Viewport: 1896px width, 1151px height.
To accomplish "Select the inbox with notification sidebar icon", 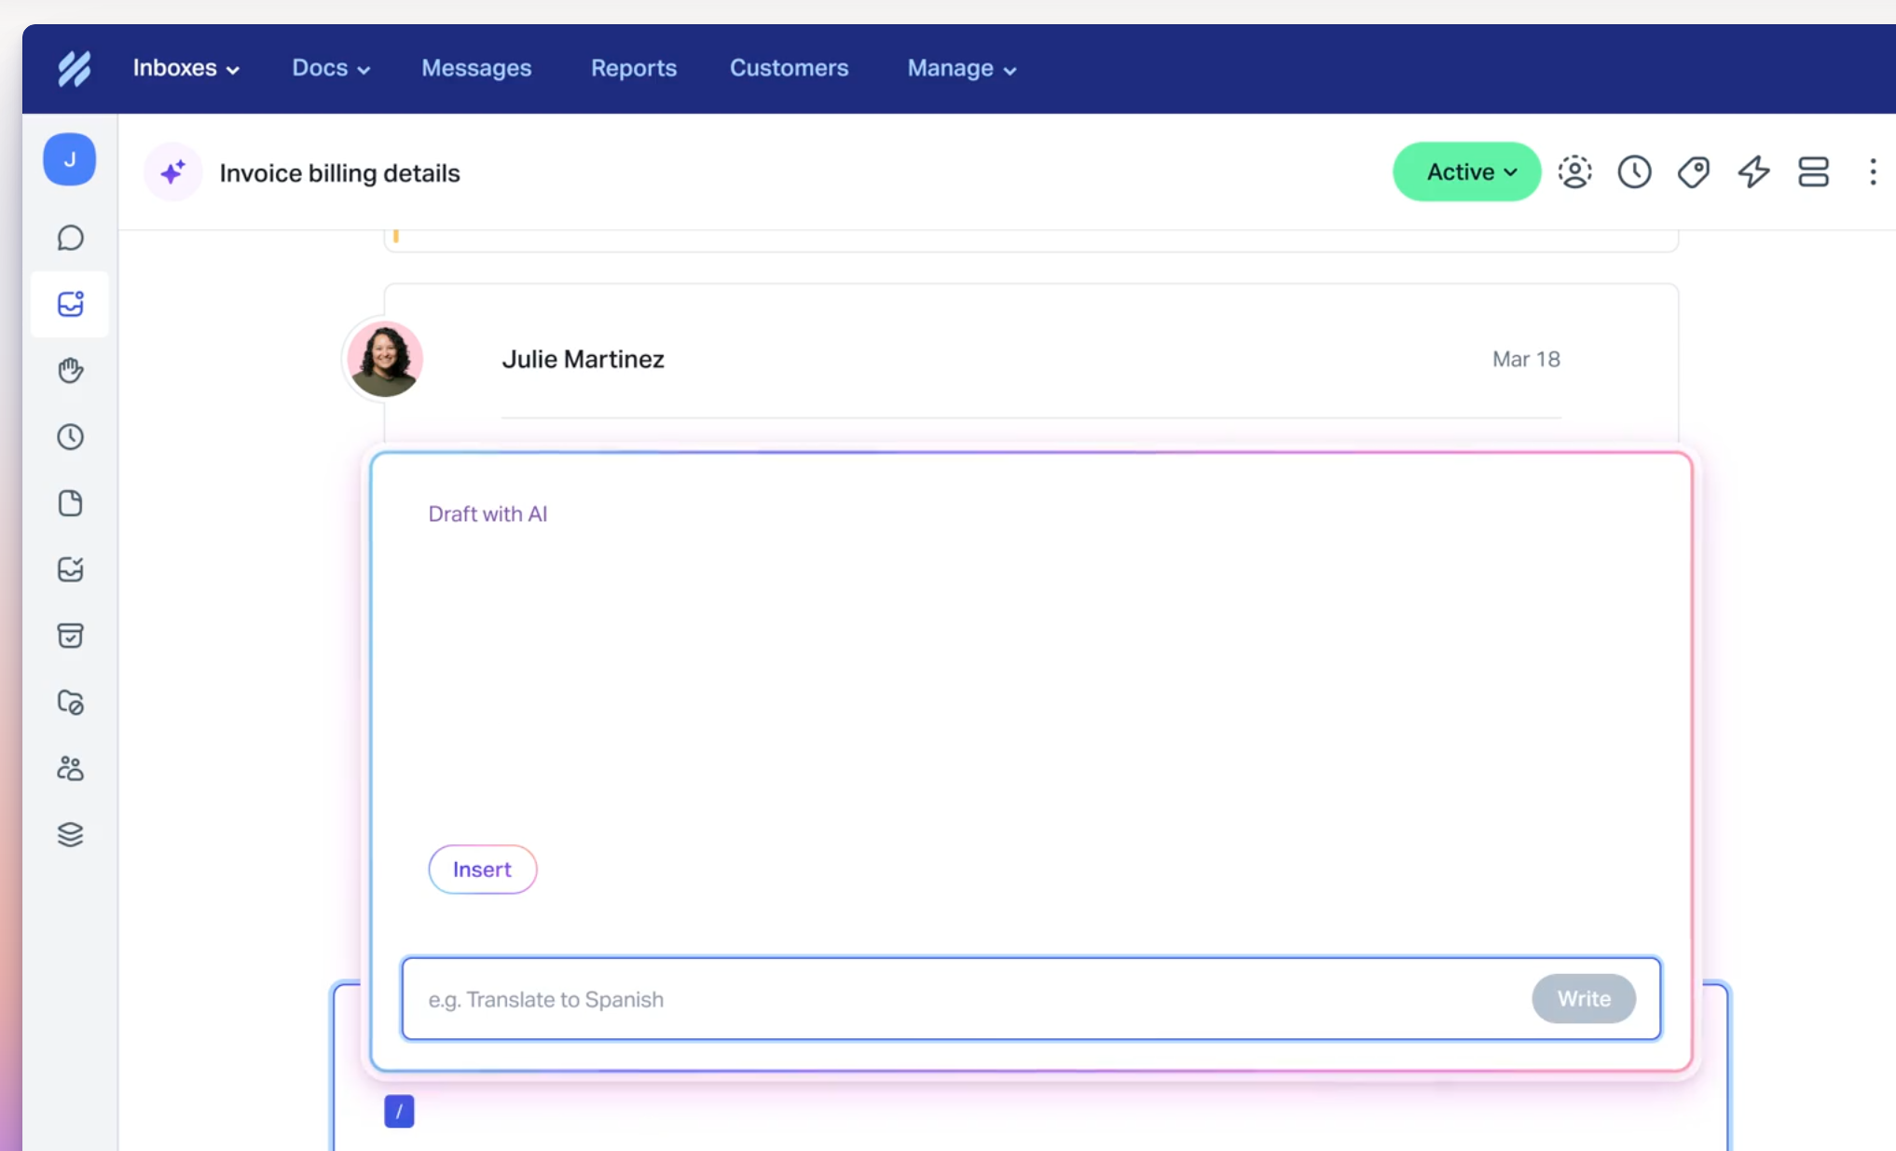I will 70,304.
